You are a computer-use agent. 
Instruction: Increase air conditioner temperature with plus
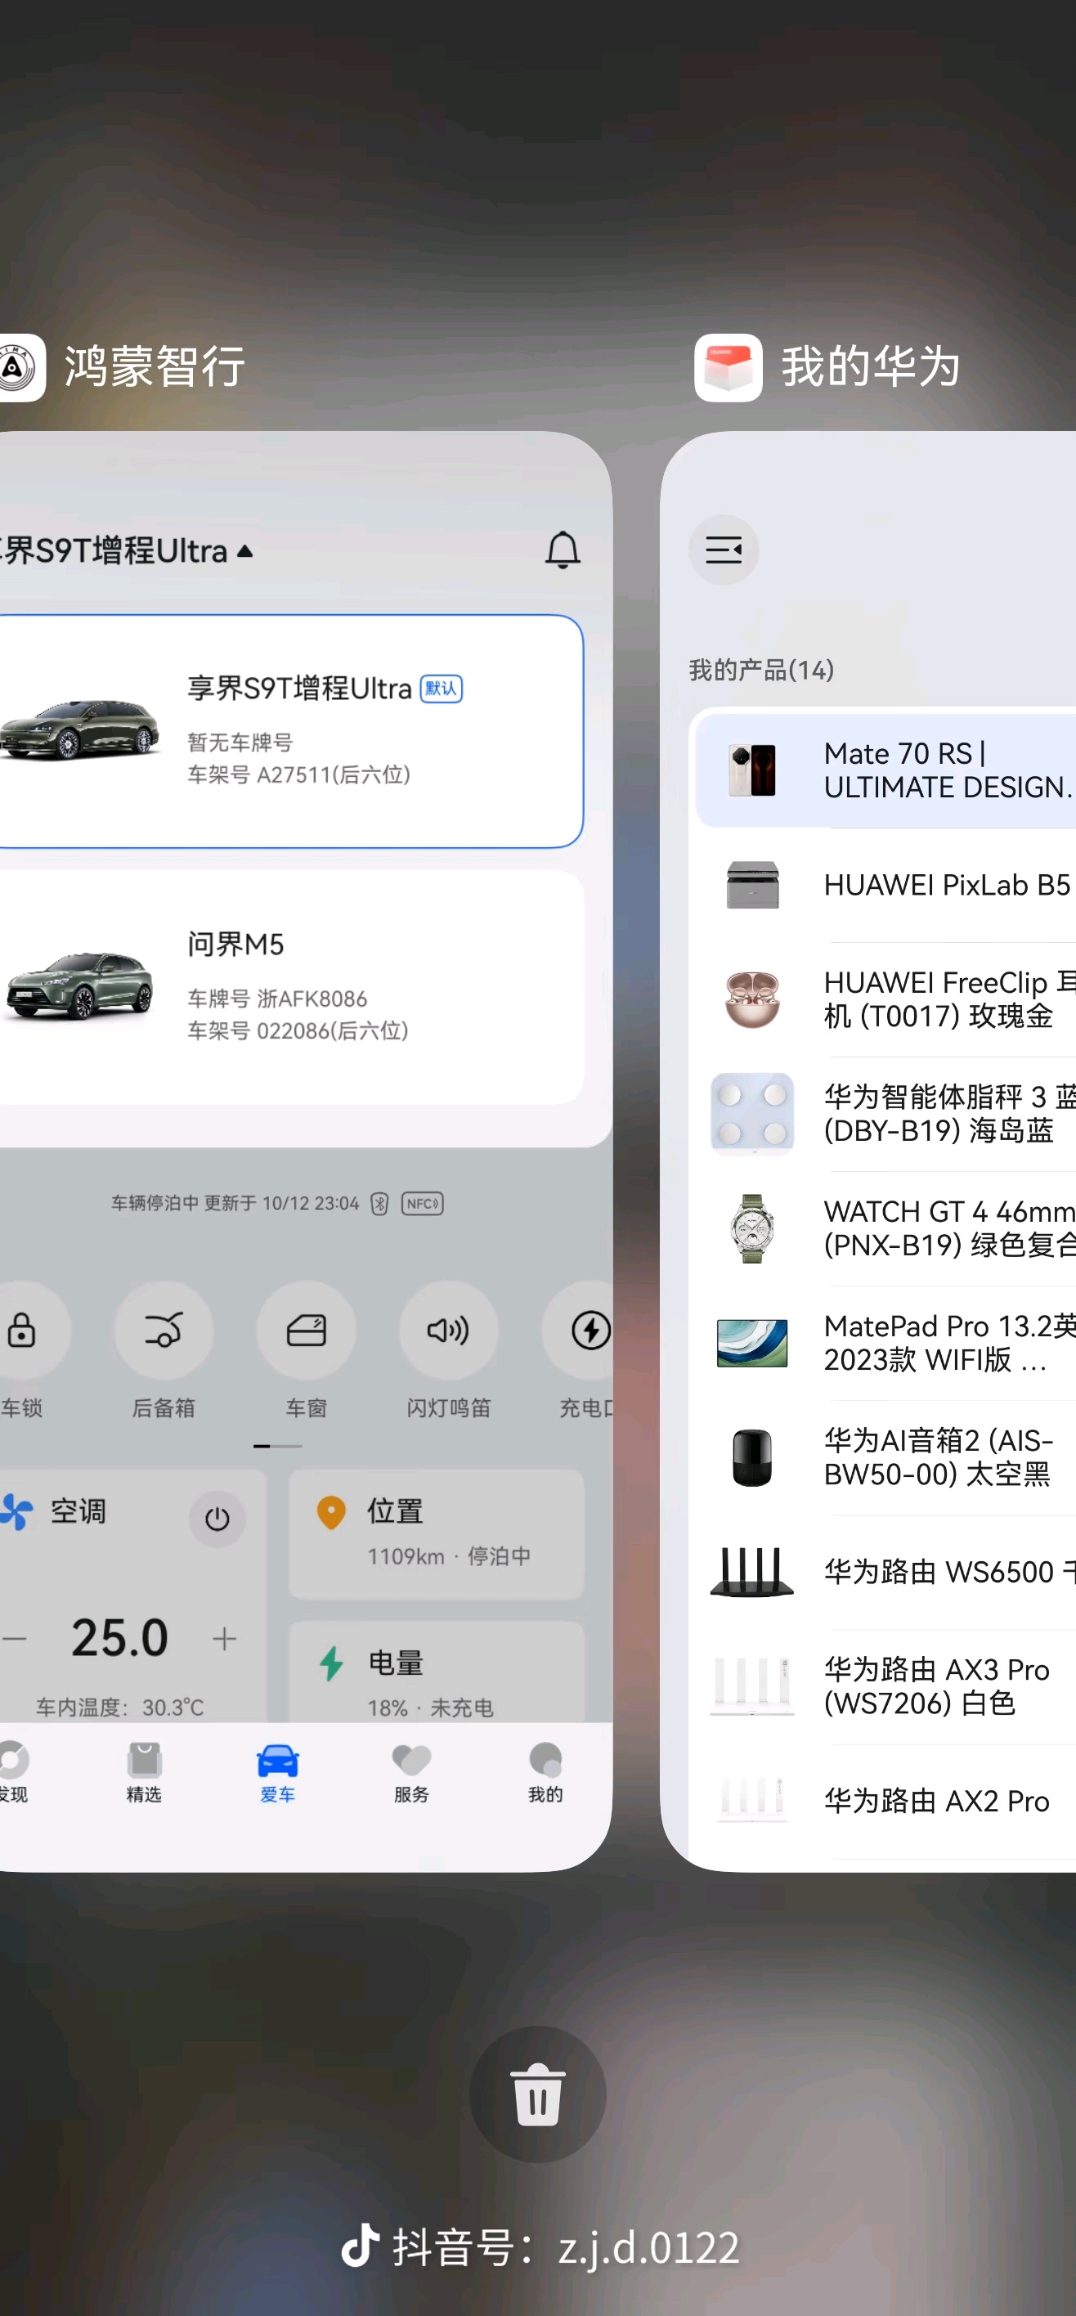click(225, 1638)
